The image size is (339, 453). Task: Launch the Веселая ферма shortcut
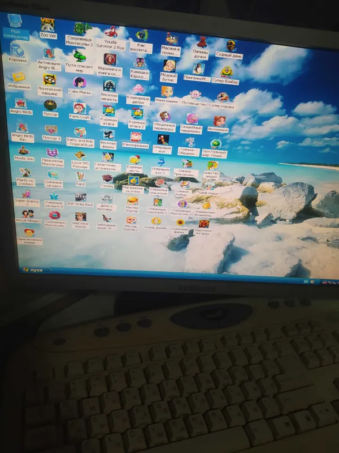tap(108, 139)
